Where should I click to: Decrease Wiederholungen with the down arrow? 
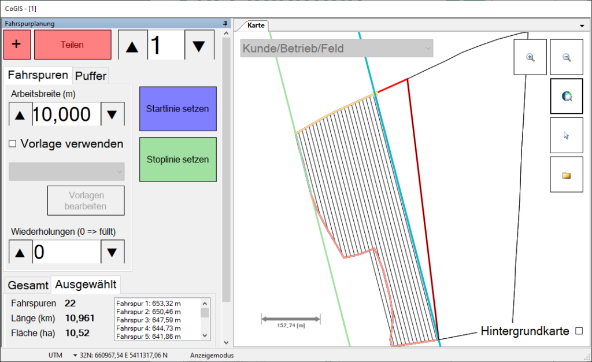112,252
